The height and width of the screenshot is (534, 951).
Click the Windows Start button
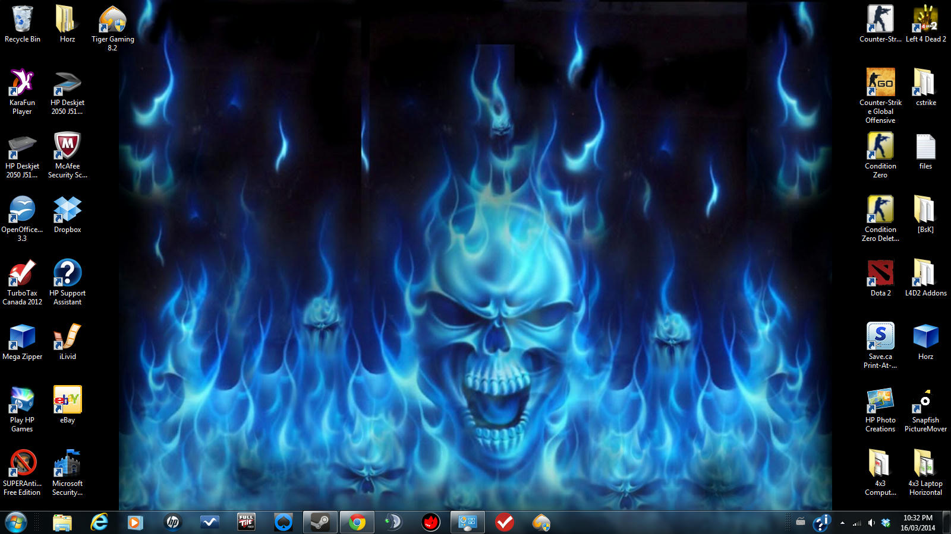click(16, 522)
